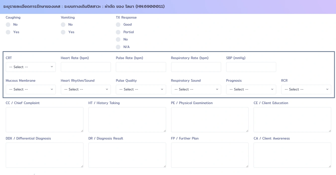Mark TX Response as Good
The height and width of the screenshot is (175, 336).
pos(118,25)
